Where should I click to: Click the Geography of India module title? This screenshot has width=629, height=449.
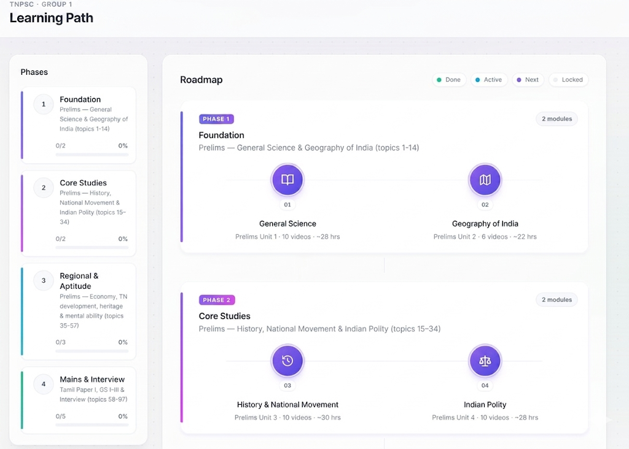point(485,224)
